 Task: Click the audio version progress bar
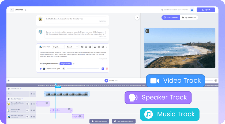pyautogui.click(x=83, y=69)
